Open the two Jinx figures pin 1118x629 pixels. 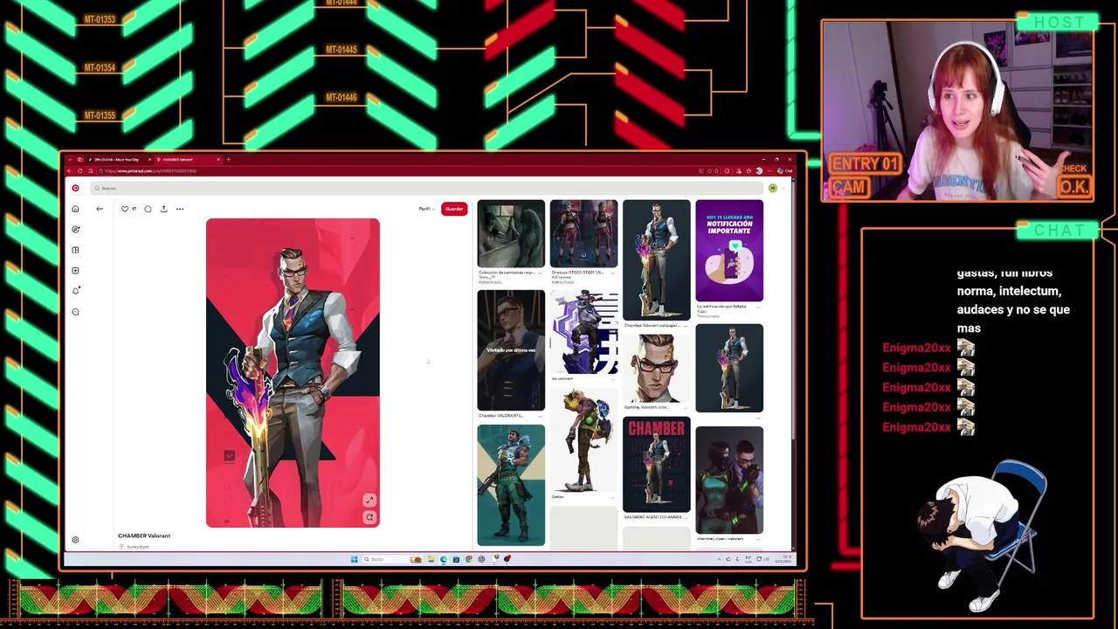pyautogui.click(x=583, y=233)
